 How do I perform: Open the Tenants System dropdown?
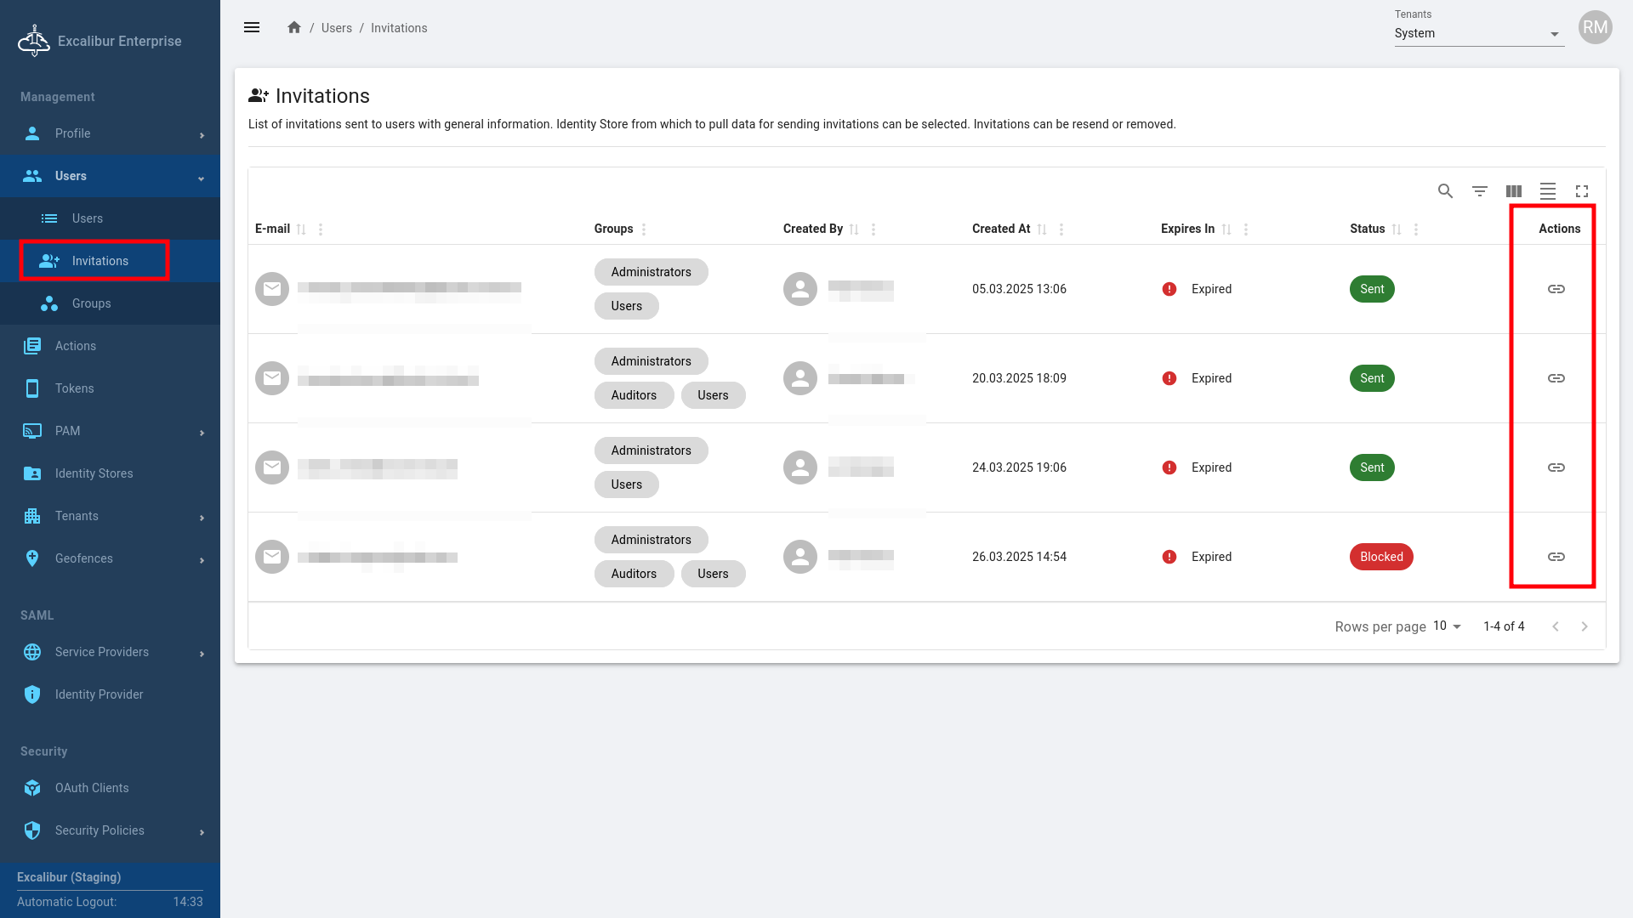point(1478,34)
